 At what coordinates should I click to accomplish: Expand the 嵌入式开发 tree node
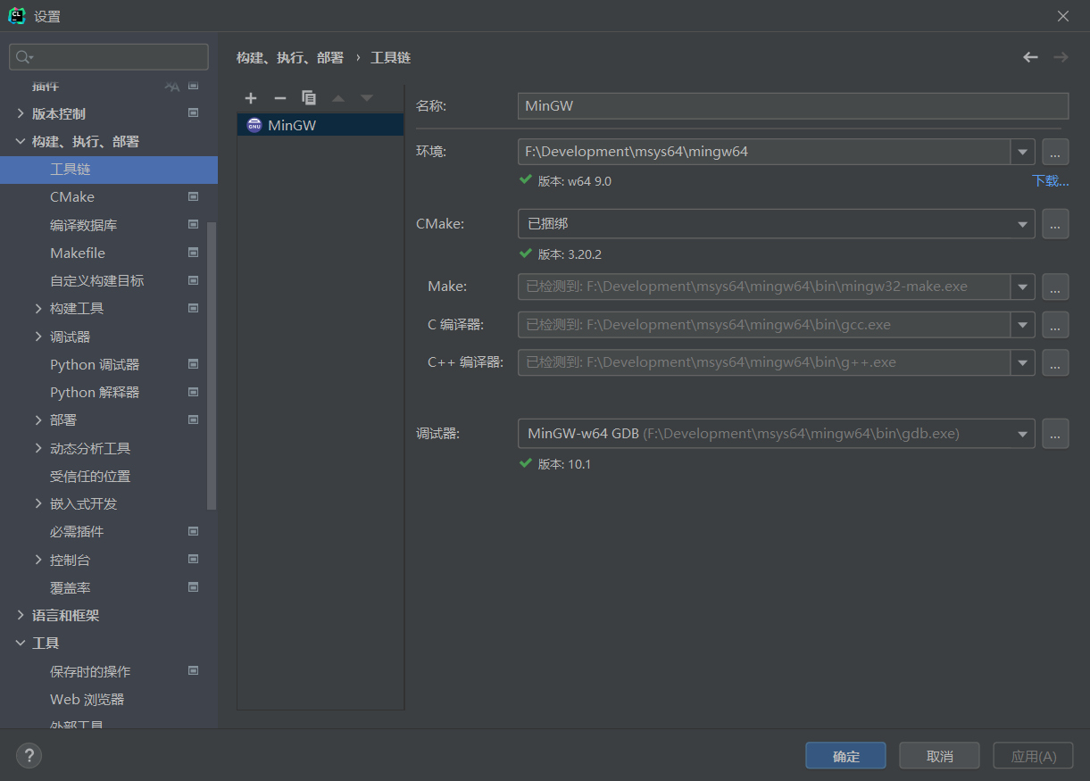tap(38, 503)
